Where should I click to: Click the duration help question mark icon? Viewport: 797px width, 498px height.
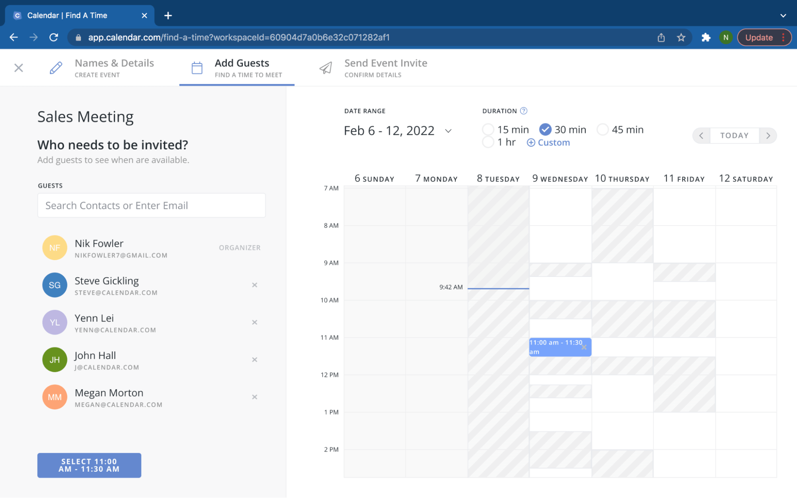(x=523, y=110)
